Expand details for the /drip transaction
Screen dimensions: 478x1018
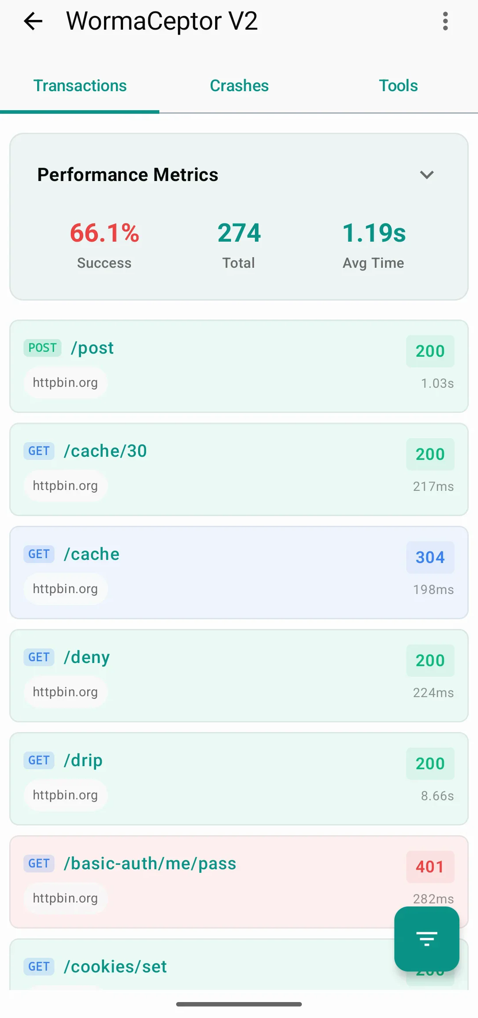coord(239,778)
